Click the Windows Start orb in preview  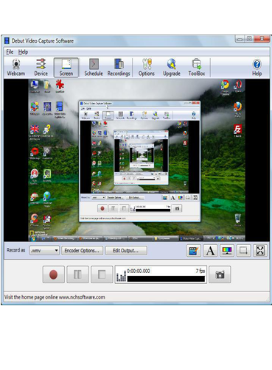pyautogui.click(x=32, y=238)
